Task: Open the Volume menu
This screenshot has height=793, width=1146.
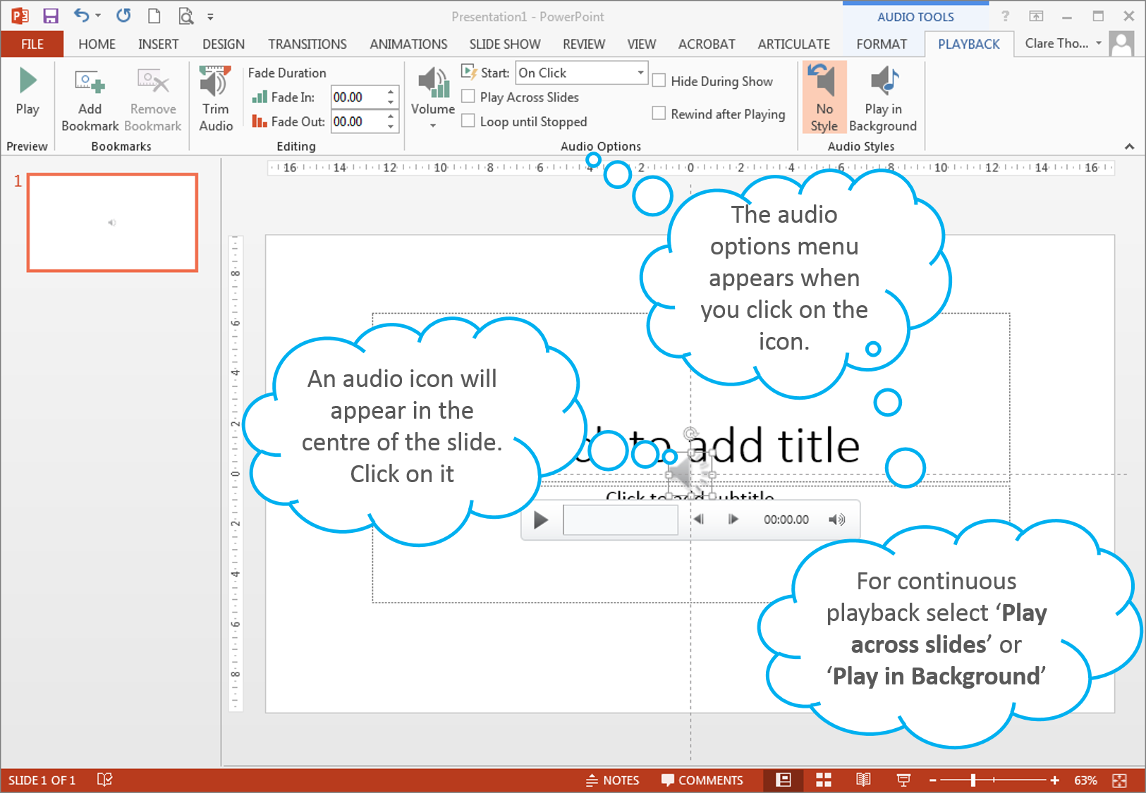Action: click(433, 99)
